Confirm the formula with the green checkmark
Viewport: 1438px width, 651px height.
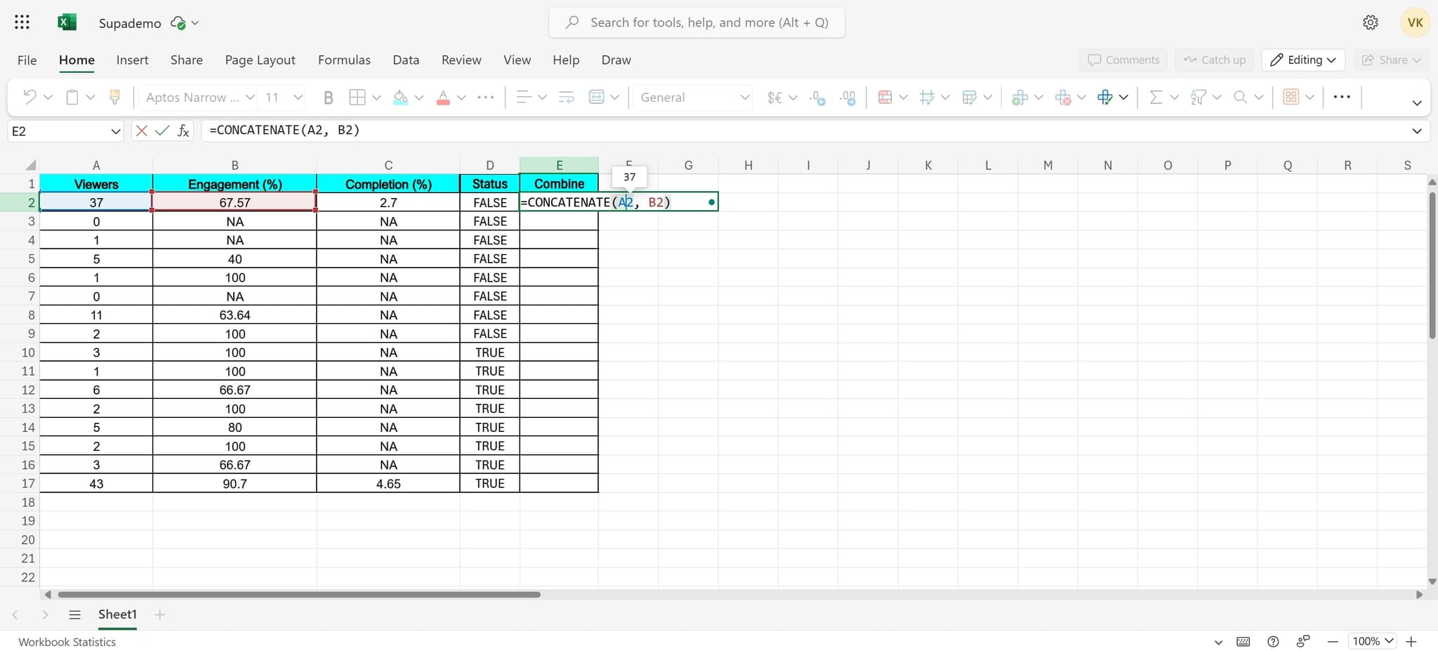click(162, 131)
